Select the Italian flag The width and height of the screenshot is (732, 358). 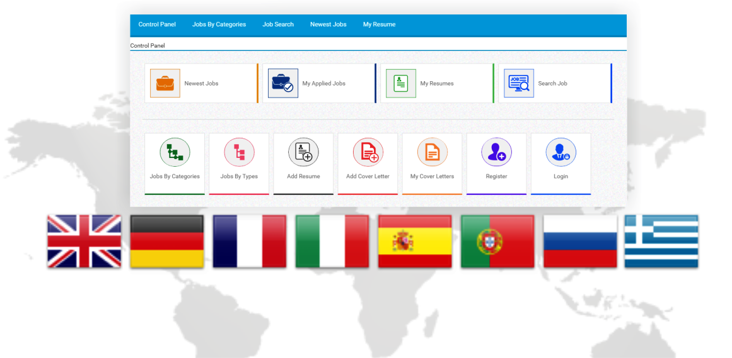coord(332,241)
